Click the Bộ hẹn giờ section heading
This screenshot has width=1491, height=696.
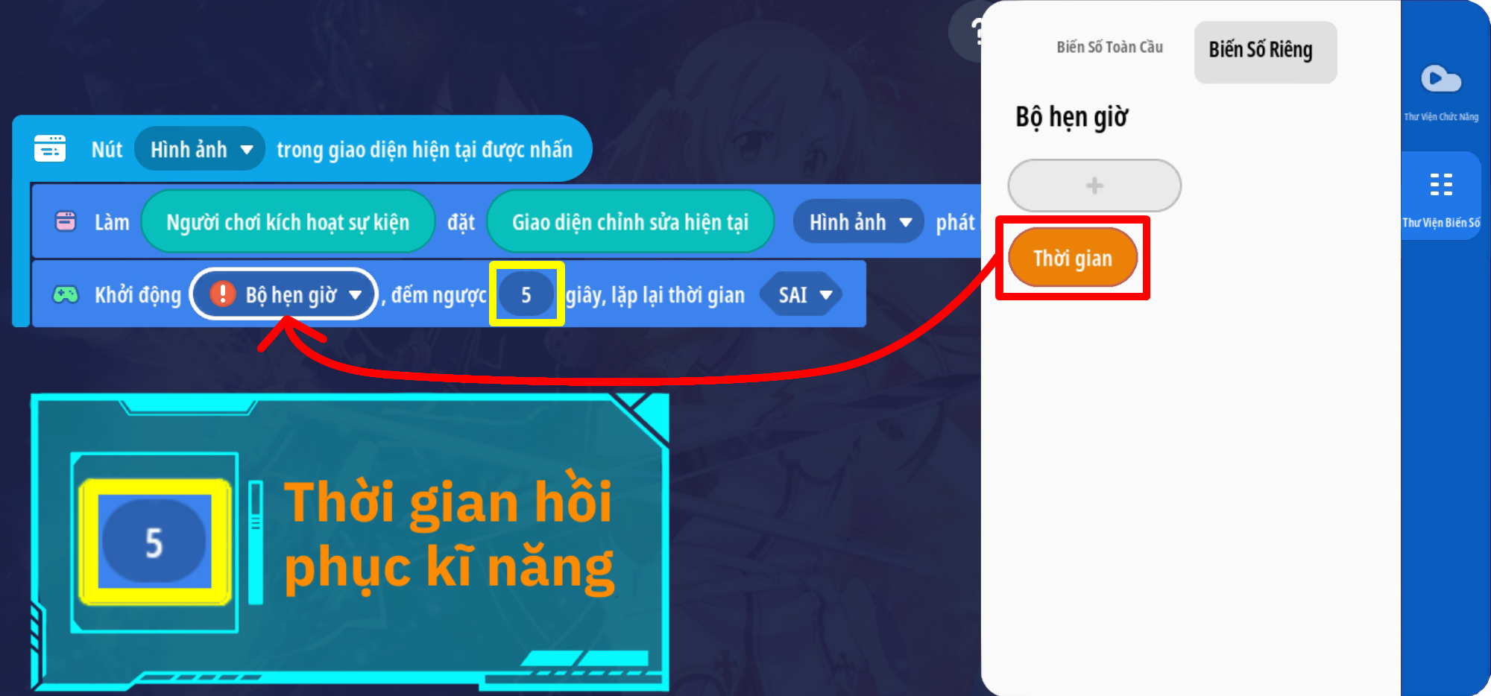pyautogui.click(x=1071, y=117)
